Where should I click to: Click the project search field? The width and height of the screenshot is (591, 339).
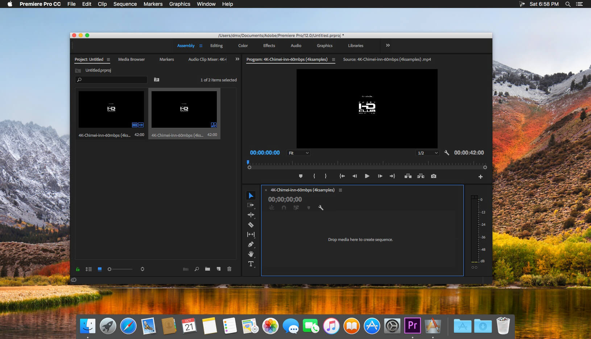111,80
